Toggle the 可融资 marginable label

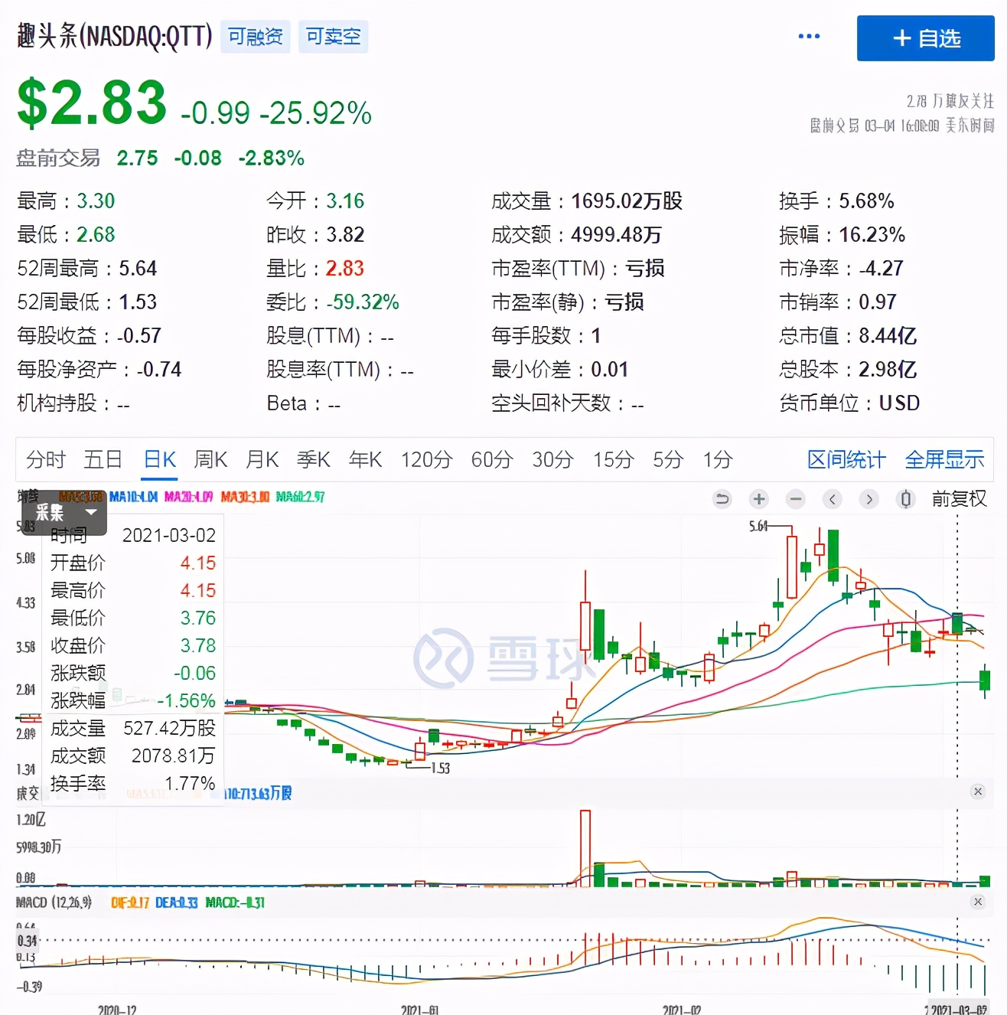pos(255,35)
